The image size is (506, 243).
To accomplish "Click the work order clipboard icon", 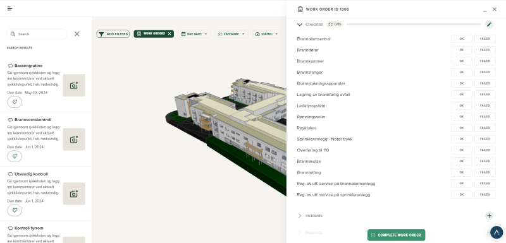I will point(300,9).
